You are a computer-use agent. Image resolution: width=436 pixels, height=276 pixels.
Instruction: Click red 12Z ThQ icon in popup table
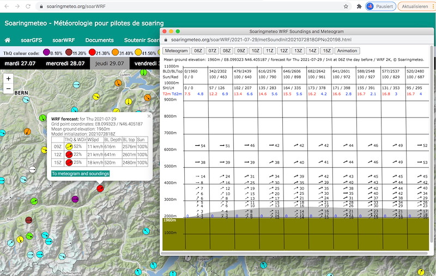(x=69, y=155)
